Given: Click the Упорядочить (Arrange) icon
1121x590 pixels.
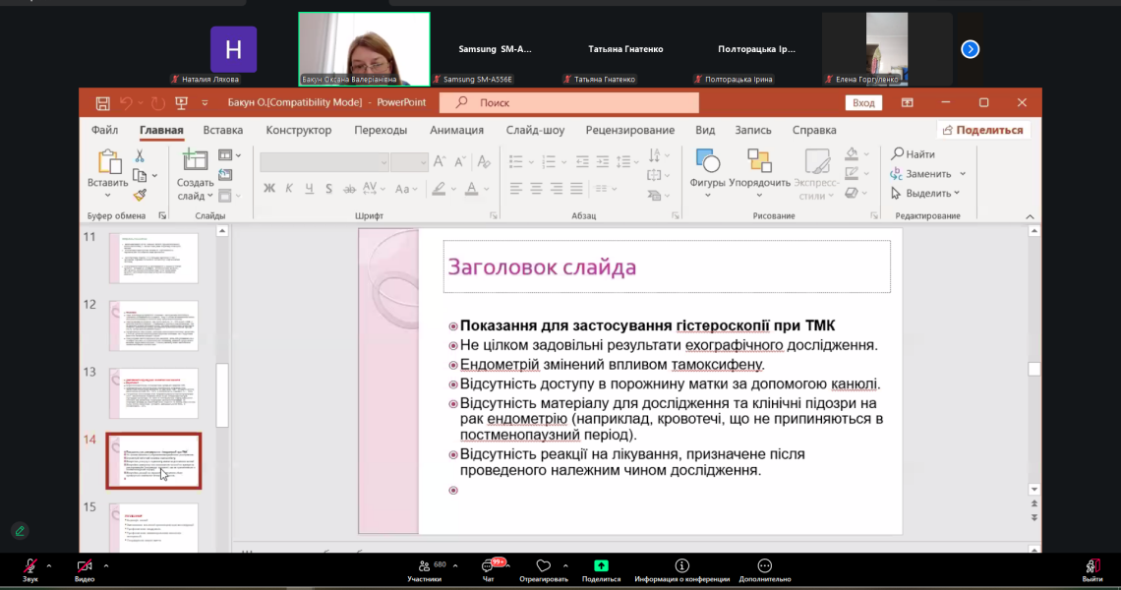Looking at the screenshot, I should (758, 160).
